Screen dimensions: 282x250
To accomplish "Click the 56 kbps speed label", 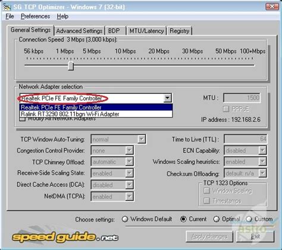I will coord(33,51).
